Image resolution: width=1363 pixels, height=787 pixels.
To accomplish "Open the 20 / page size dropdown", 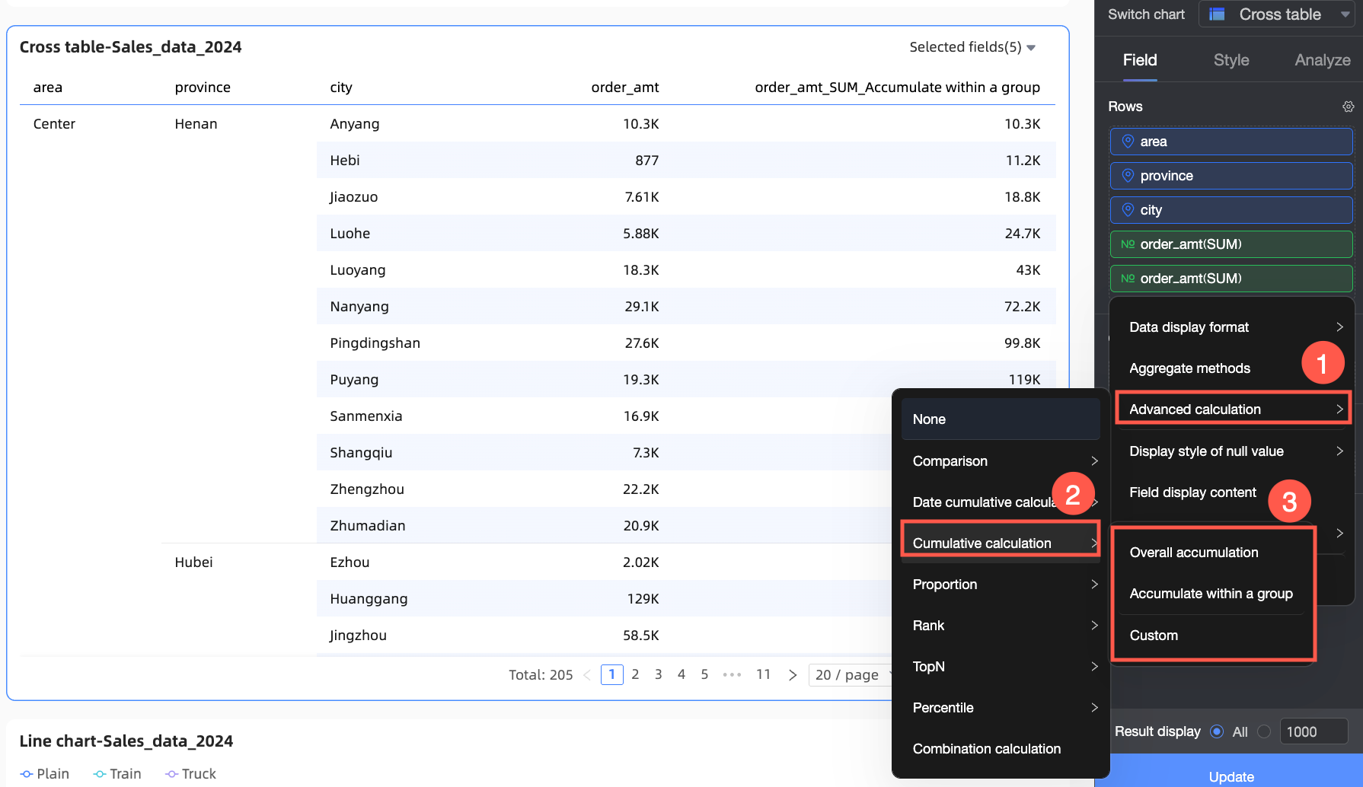I will pyautogui.click(x=851, y=675).
